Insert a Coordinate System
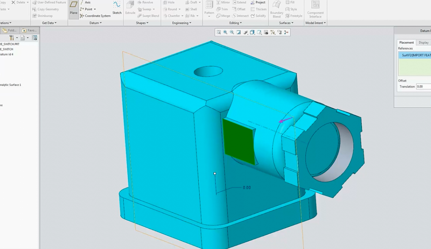This screenshot has height=249, width=431. (95, 16)
